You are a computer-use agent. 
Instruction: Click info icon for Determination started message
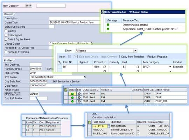108,25
